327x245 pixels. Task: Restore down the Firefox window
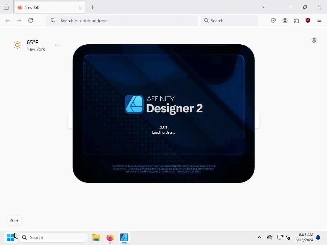pyautogui.click(x=305, y=7)
